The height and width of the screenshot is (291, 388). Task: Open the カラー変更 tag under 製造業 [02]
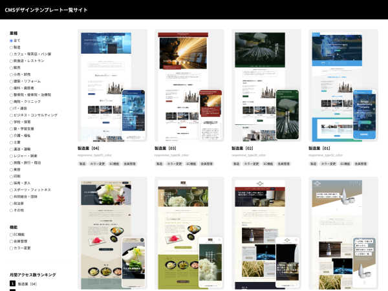point(252,164)
